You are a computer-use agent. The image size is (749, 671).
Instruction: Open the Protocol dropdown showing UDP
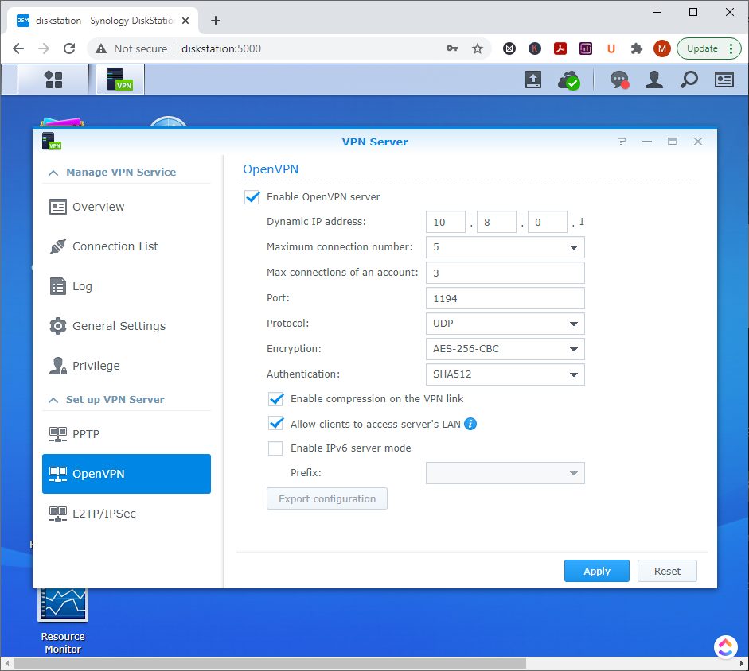click(505, 324)
